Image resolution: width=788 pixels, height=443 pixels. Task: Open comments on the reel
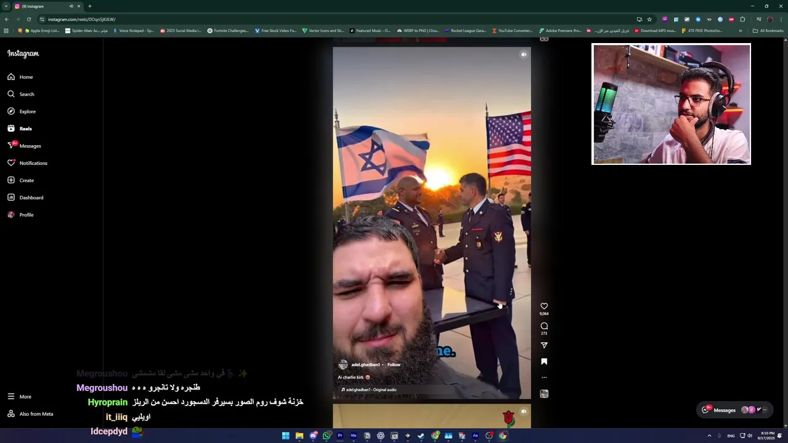click(544, 325)
